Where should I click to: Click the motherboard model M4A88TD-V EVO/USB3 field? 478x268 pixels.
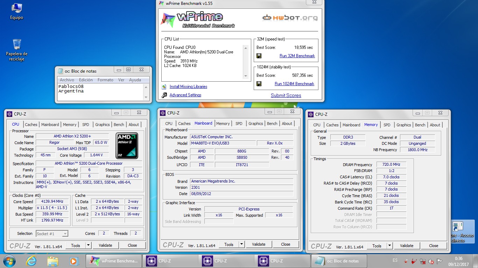pos(223,143)
